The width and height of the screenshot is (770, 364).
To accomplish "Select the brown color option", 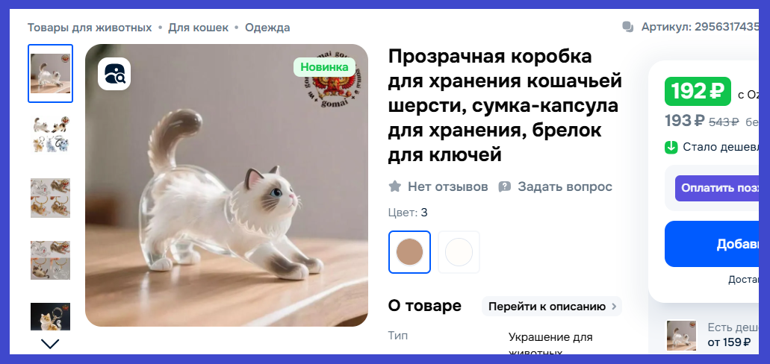I will click(x=409, y=252).
